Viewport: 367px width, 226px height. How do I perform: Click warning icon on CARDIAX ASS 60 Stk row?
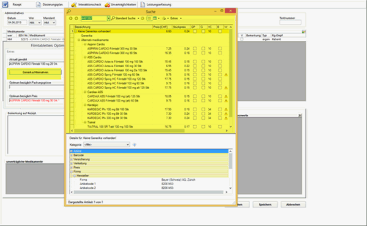(x=226, y=101)
